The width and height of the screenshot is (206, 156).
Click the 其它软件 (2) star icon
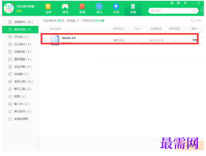coord(10,111)
